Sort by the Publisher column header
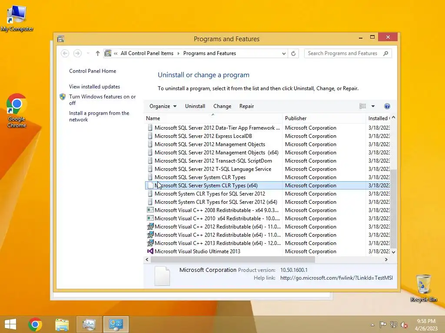 coord(324,118)
